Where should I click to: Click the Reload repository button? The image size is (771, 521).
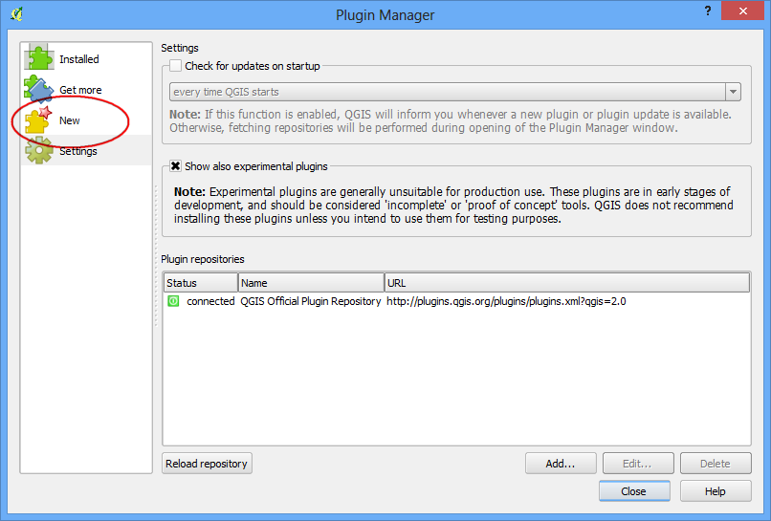207,464
